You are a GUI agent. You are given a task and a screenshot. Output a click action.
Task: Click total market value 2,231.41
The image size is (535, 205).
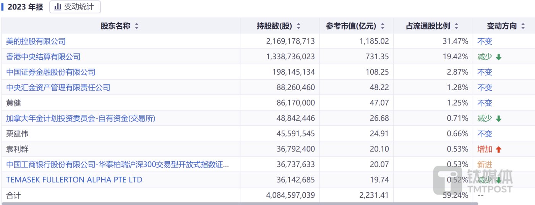[x=374, y=195]
